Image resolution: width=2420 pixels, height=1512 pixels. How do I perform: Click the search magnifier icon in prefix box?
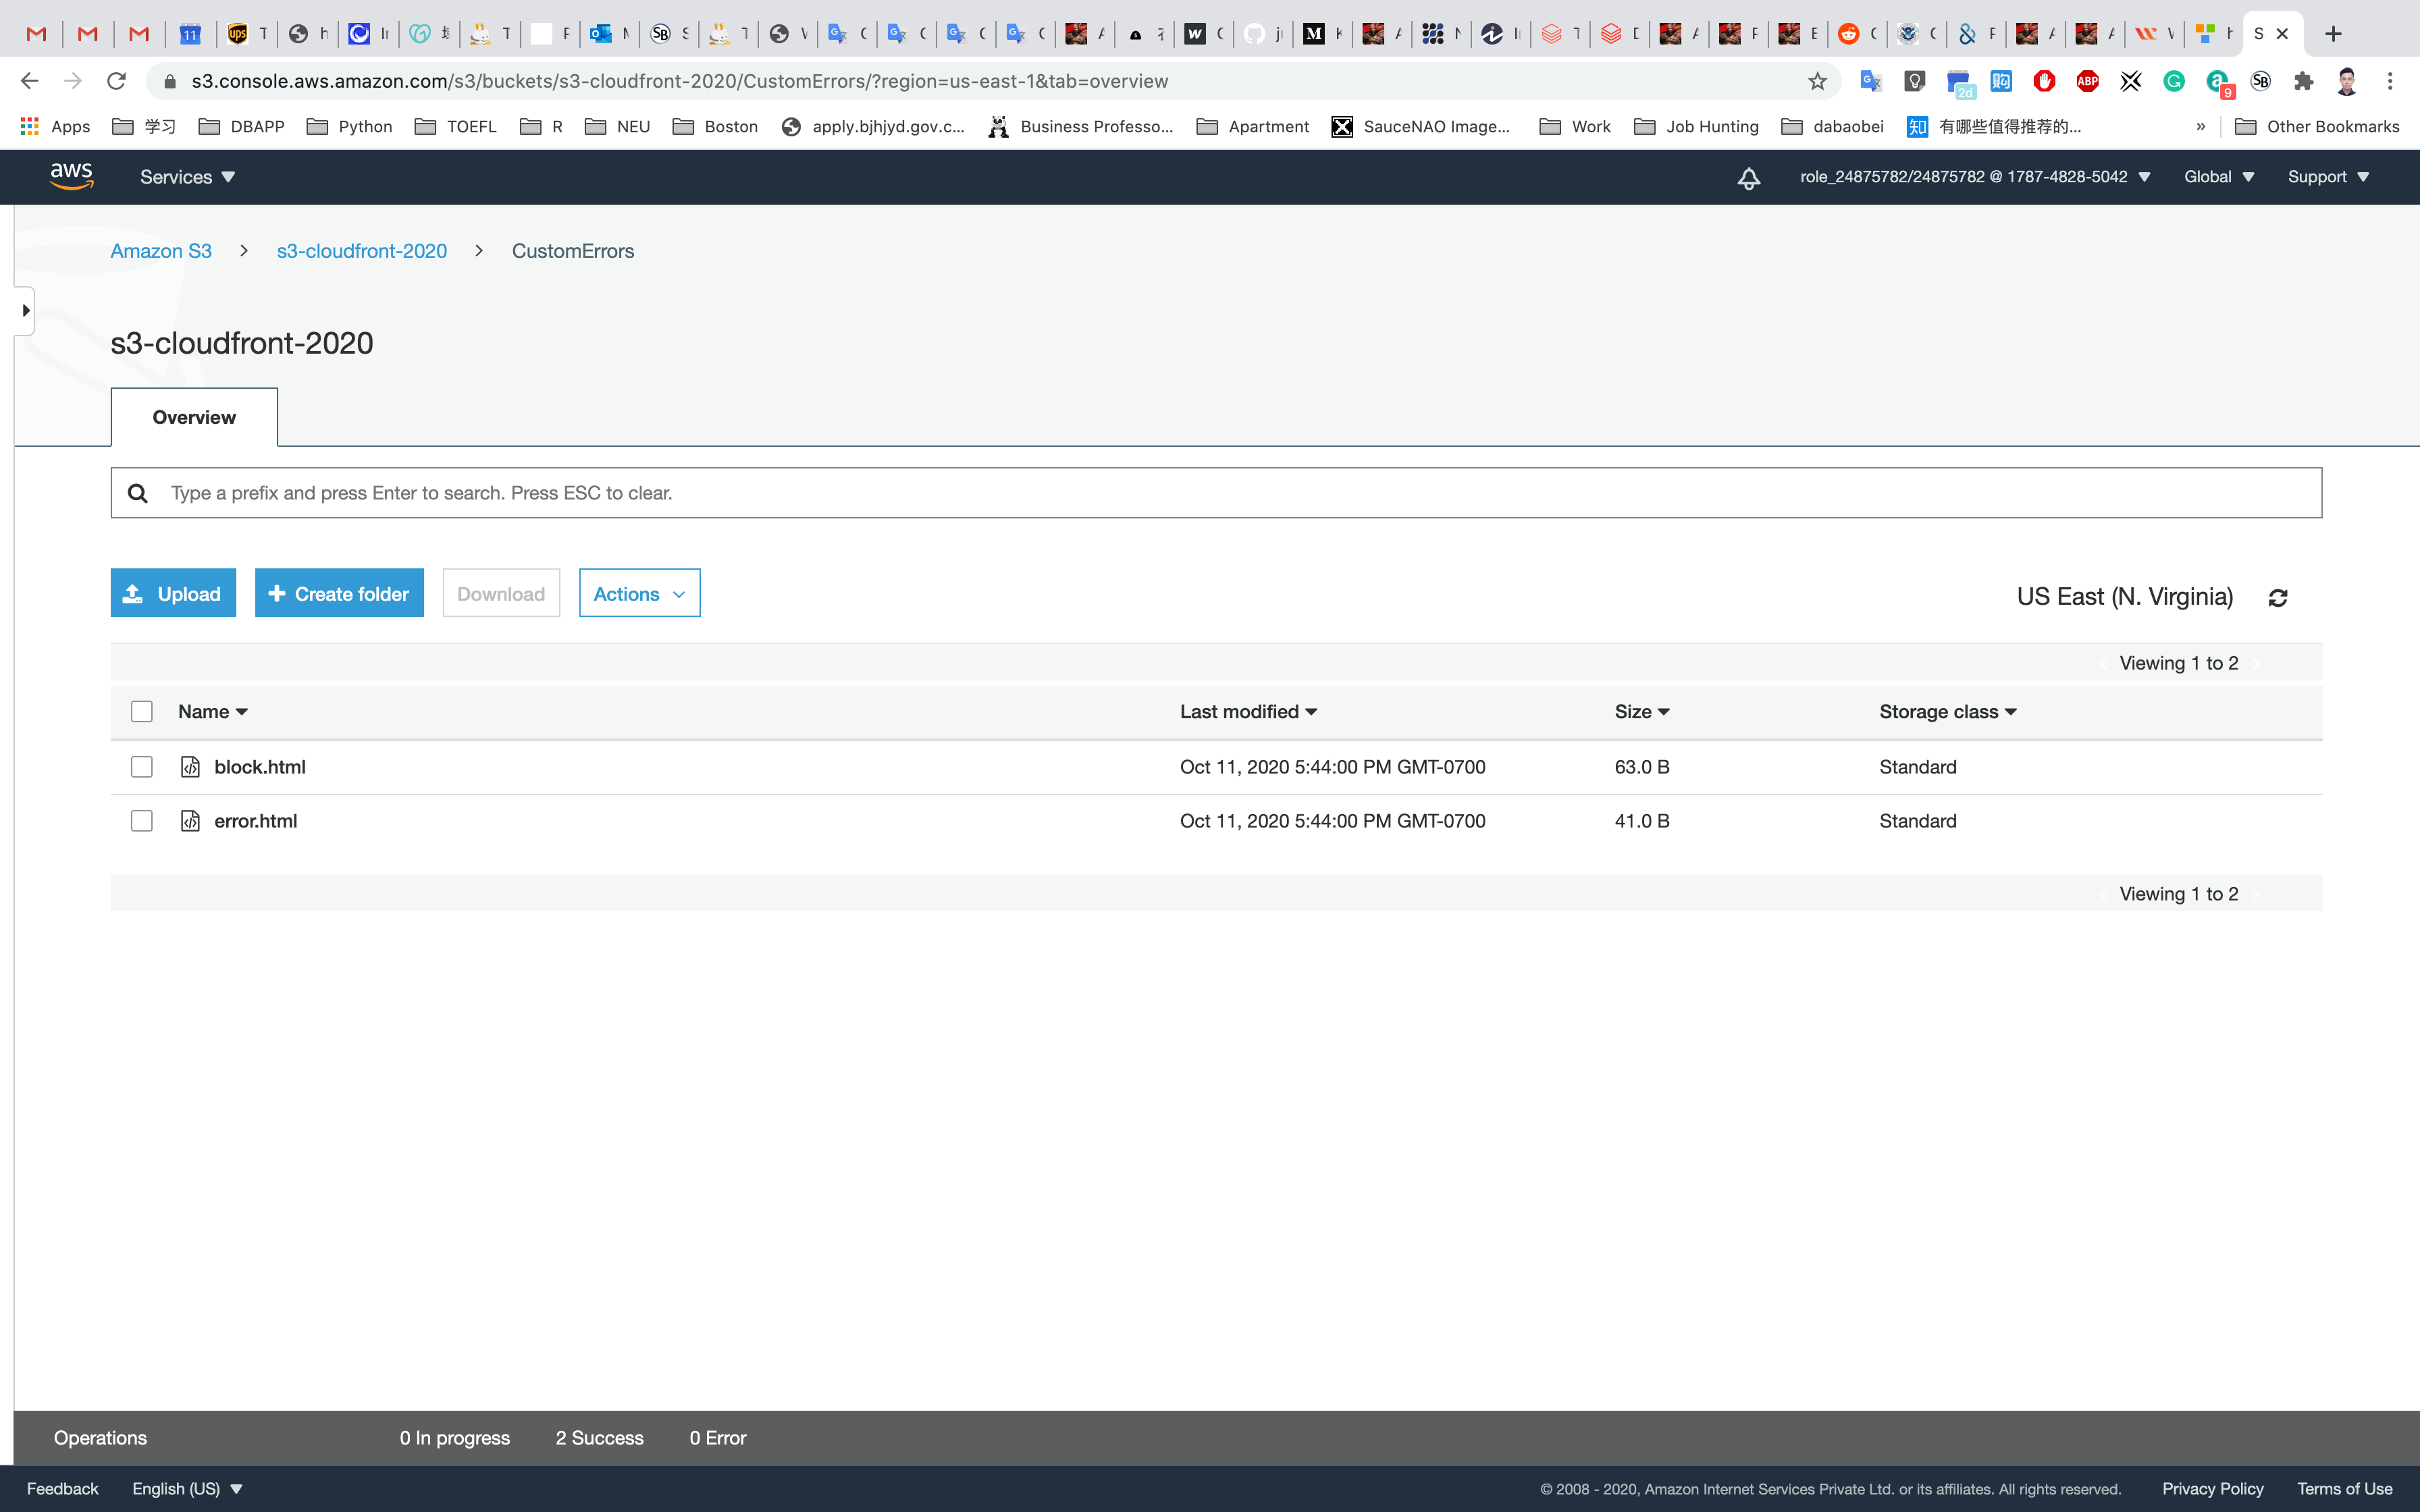point(138,493)
